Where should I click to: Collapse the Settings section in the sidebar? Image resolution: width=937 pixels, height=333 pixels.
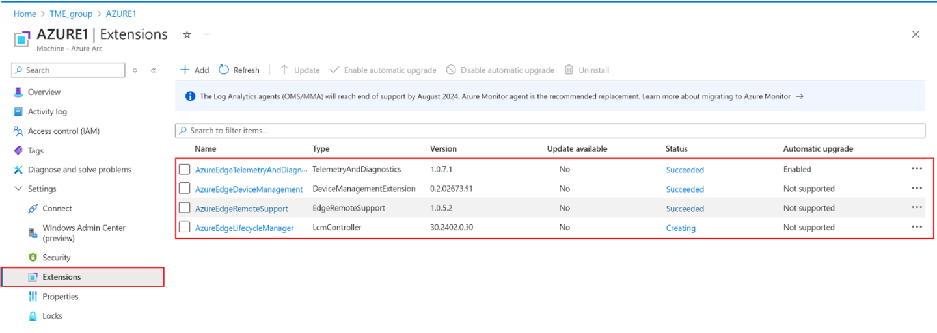tap(18, 189)
